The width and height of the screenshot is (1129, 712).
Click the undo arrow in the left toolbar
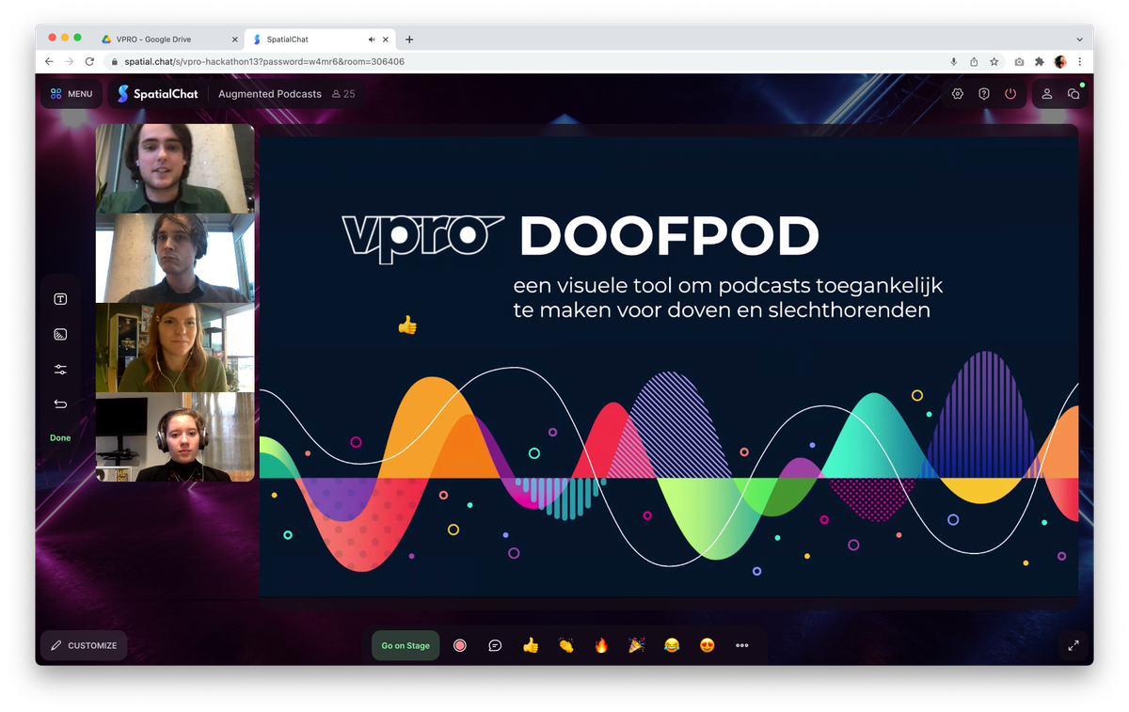point(60,404)
